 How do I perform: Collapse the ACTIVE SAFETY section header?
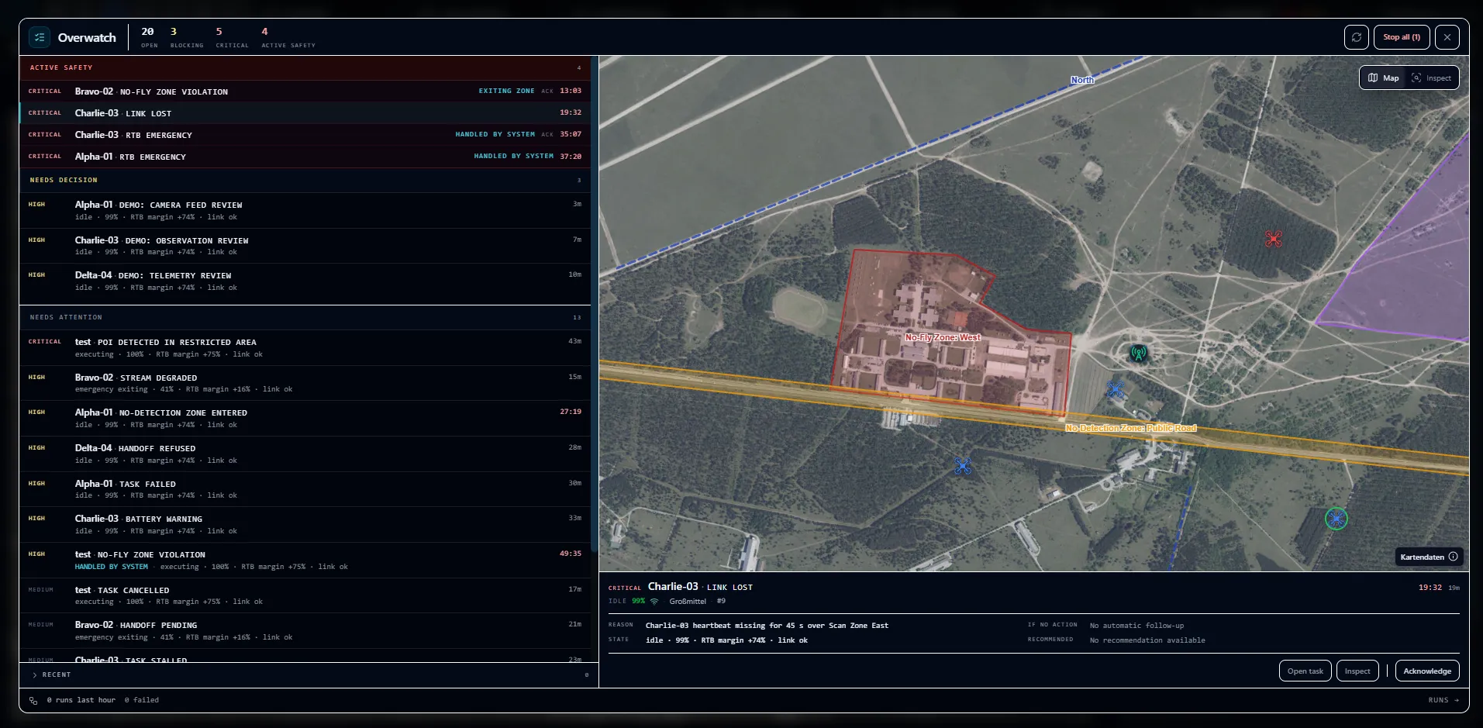point(305,67)
